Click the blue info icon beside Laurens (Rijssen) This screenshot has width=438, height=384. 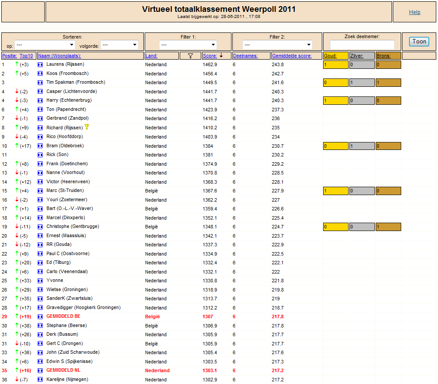[x=40, y=64]
